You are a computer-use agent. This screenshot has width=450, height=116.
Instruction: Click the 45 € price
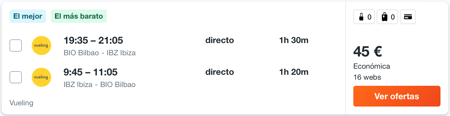point(367,51)
